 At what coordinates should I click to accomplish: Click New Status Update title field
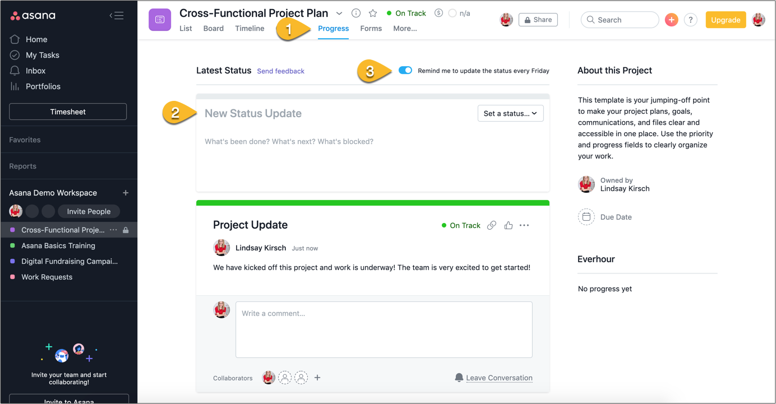pyautogui.click(x=253, y=113)
